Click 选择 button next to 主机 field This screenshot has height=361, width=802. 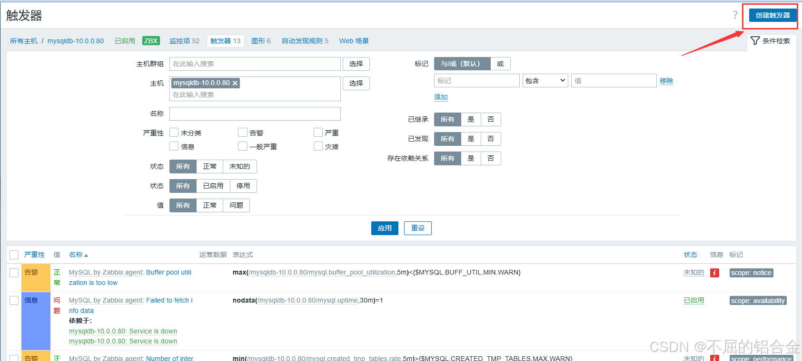tap(356, 83)
